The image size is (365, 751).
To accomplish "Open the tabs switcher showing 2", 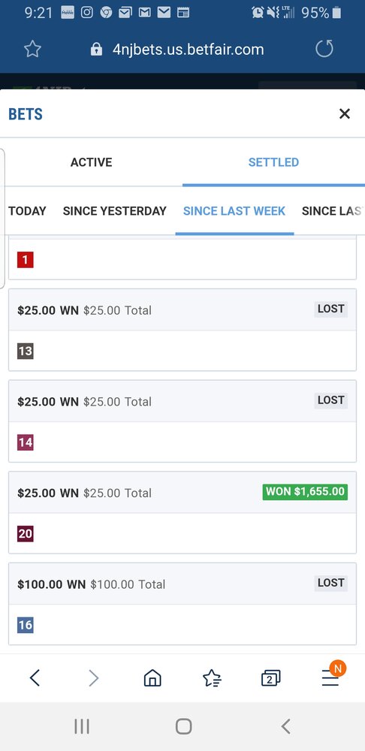I will coord(270,678).
